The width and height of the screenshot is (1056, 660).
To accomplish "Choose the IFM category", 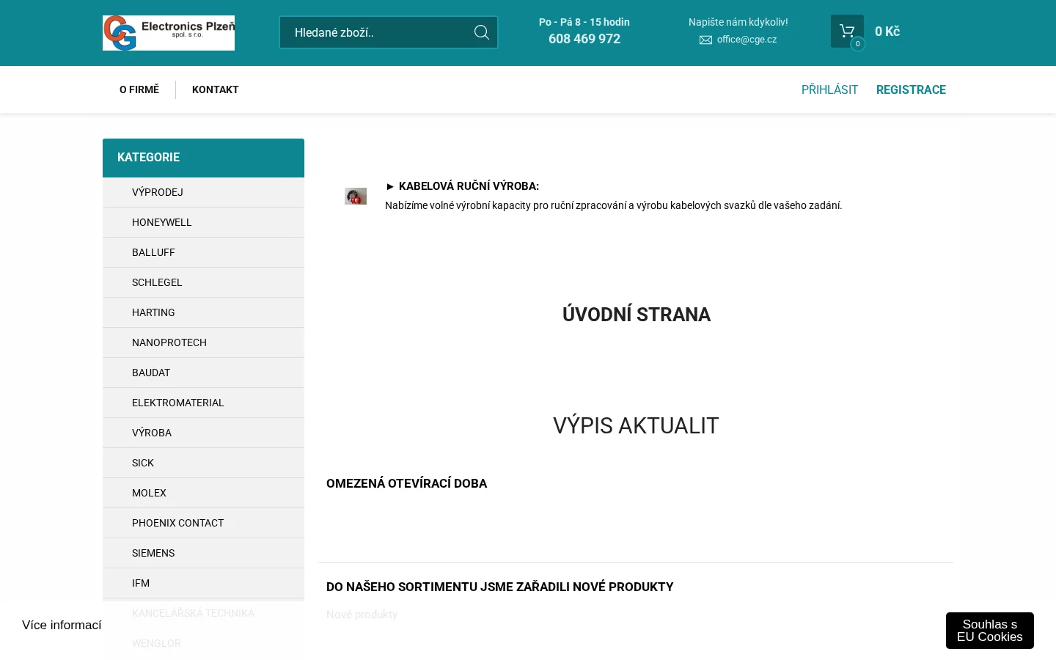I will [203, 583].
